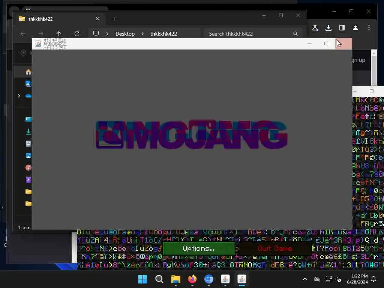Open Windows Start menu
Screen dimensions: 384x288
click(142, 279)
